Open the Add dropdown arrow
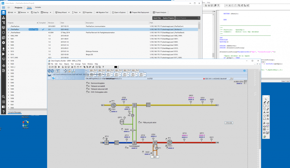Image resolution: width=290 pixels, height=168 pixels. point(15,12)
